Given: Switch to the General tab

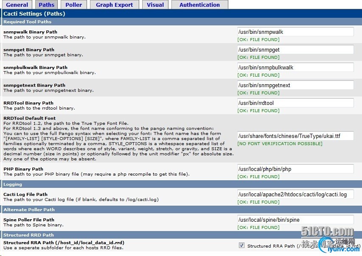Looking at the screenshot, I should pyautogui.click(x=17, y=5).
